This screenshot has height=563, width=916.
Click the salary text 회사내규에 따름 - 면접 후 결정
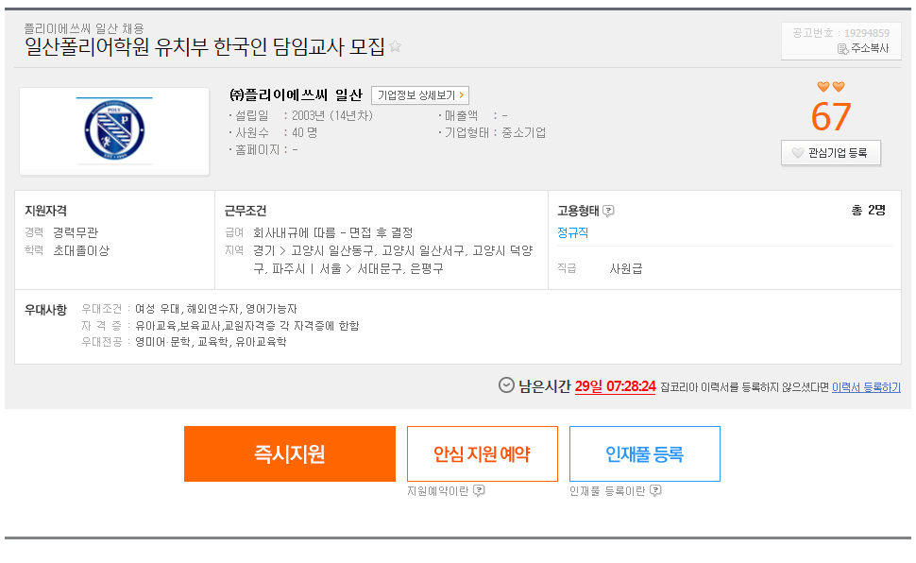click(333, 232)
